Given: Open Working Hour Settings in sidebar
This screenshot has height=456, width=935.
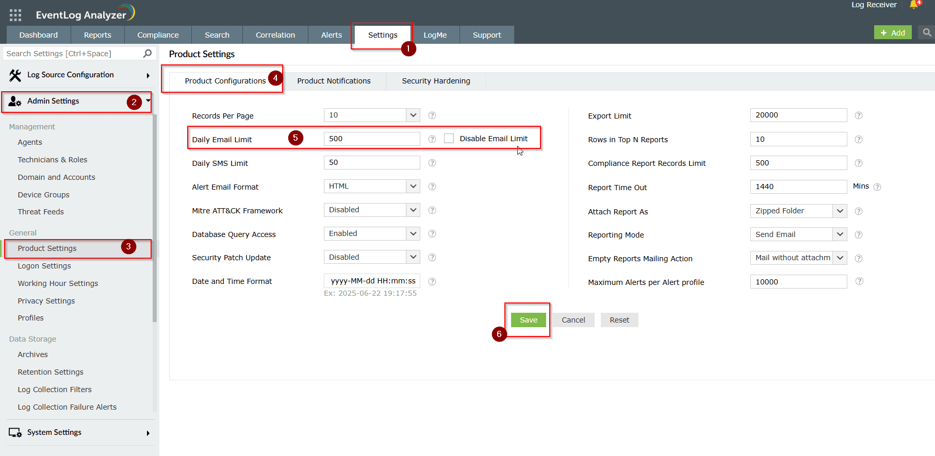Looking at the screenshot, I should [58, 283].
